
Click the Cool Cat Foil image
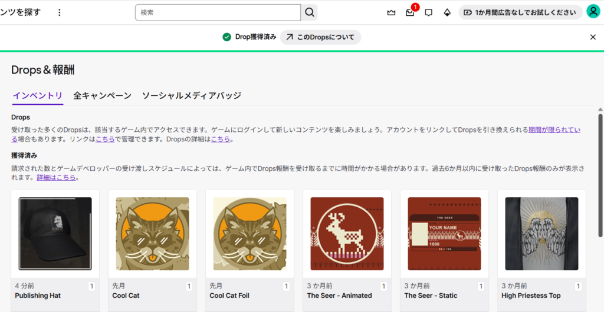click(x=250, y=234)
